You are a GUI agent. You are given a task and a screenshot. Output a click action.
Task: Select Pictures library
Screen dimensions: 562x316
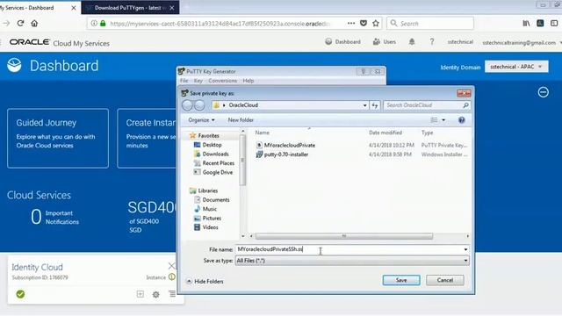click(207, 219)
